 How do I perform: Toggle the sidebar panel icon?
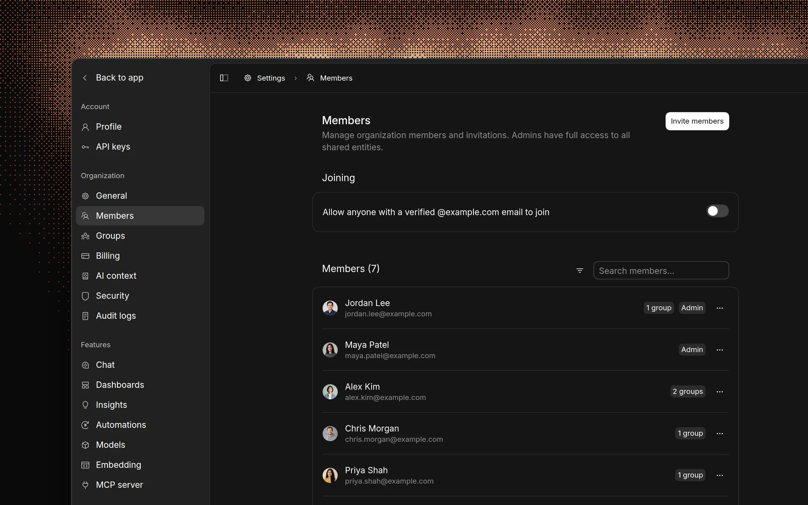(x=224, y=78)
